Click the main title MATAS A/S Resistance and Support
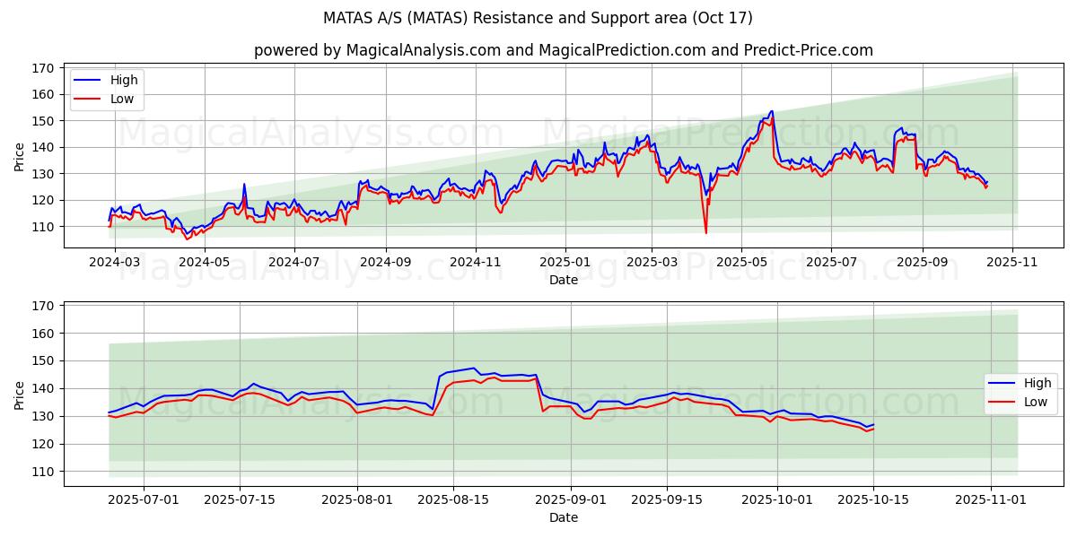Viewport: 1077px width, 538px height. tap(538, 18)
